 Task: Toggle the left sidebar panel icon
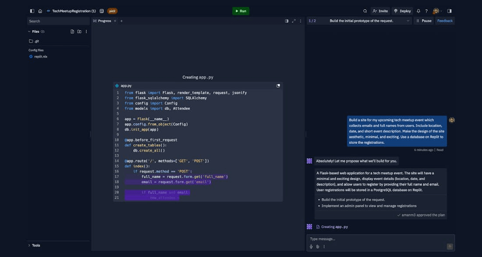[32, 11]
